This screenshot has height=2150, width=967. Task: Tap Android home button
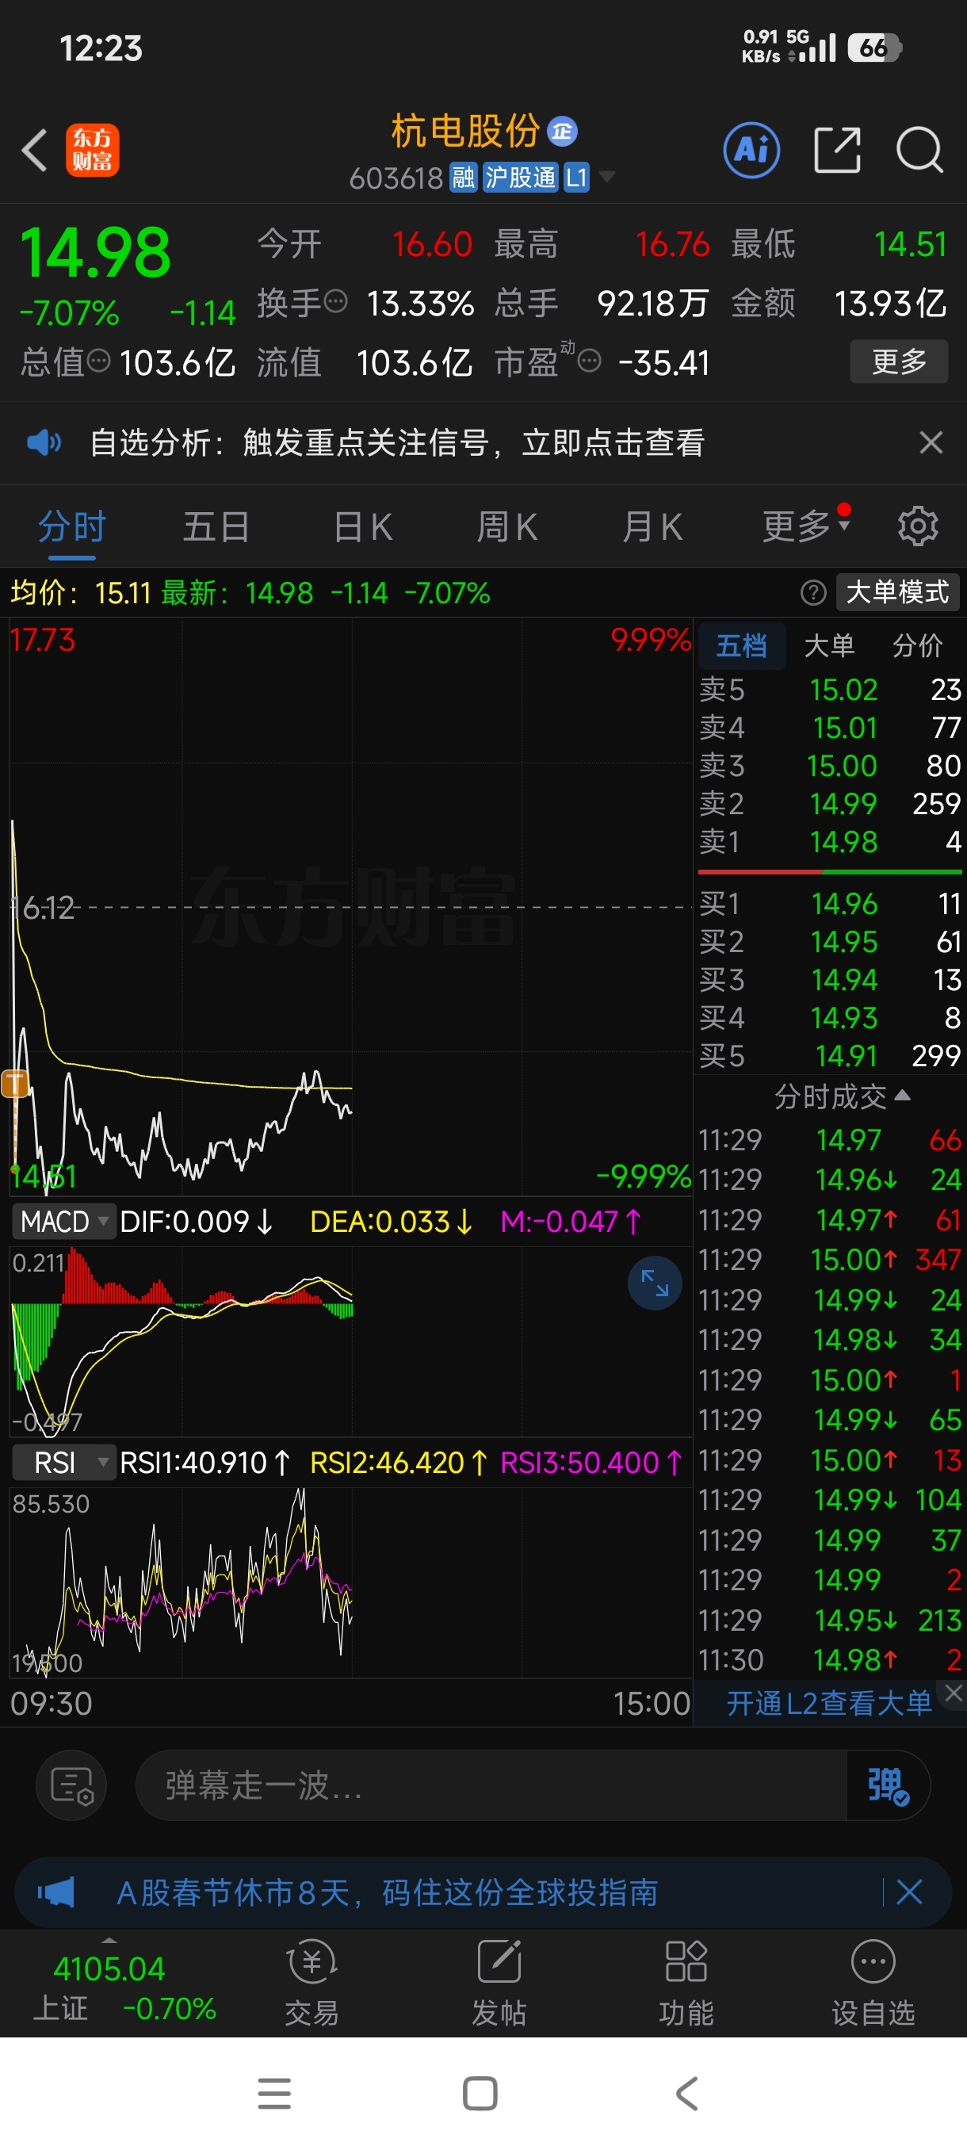(x=480, y=2093)
